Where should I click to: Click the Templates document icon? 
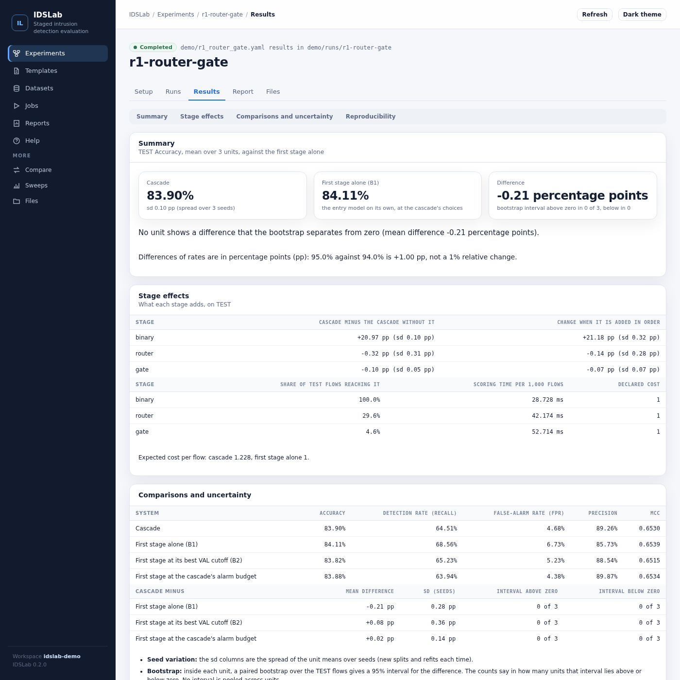coord(17,71)
